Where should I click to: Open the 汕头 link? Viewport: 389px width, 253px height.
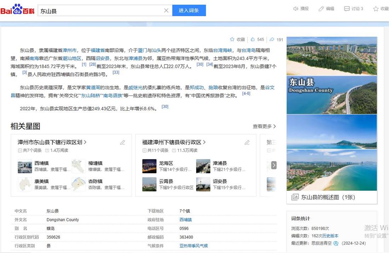click(157, 50)
